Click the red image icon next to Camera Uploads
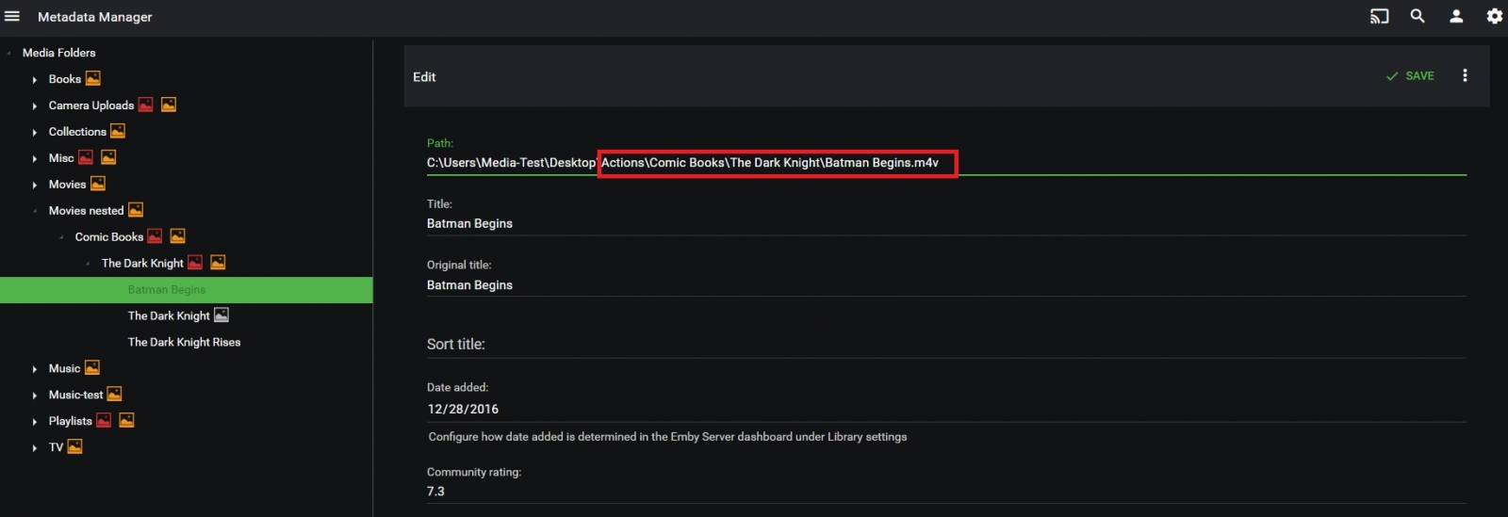 (146, 105)
